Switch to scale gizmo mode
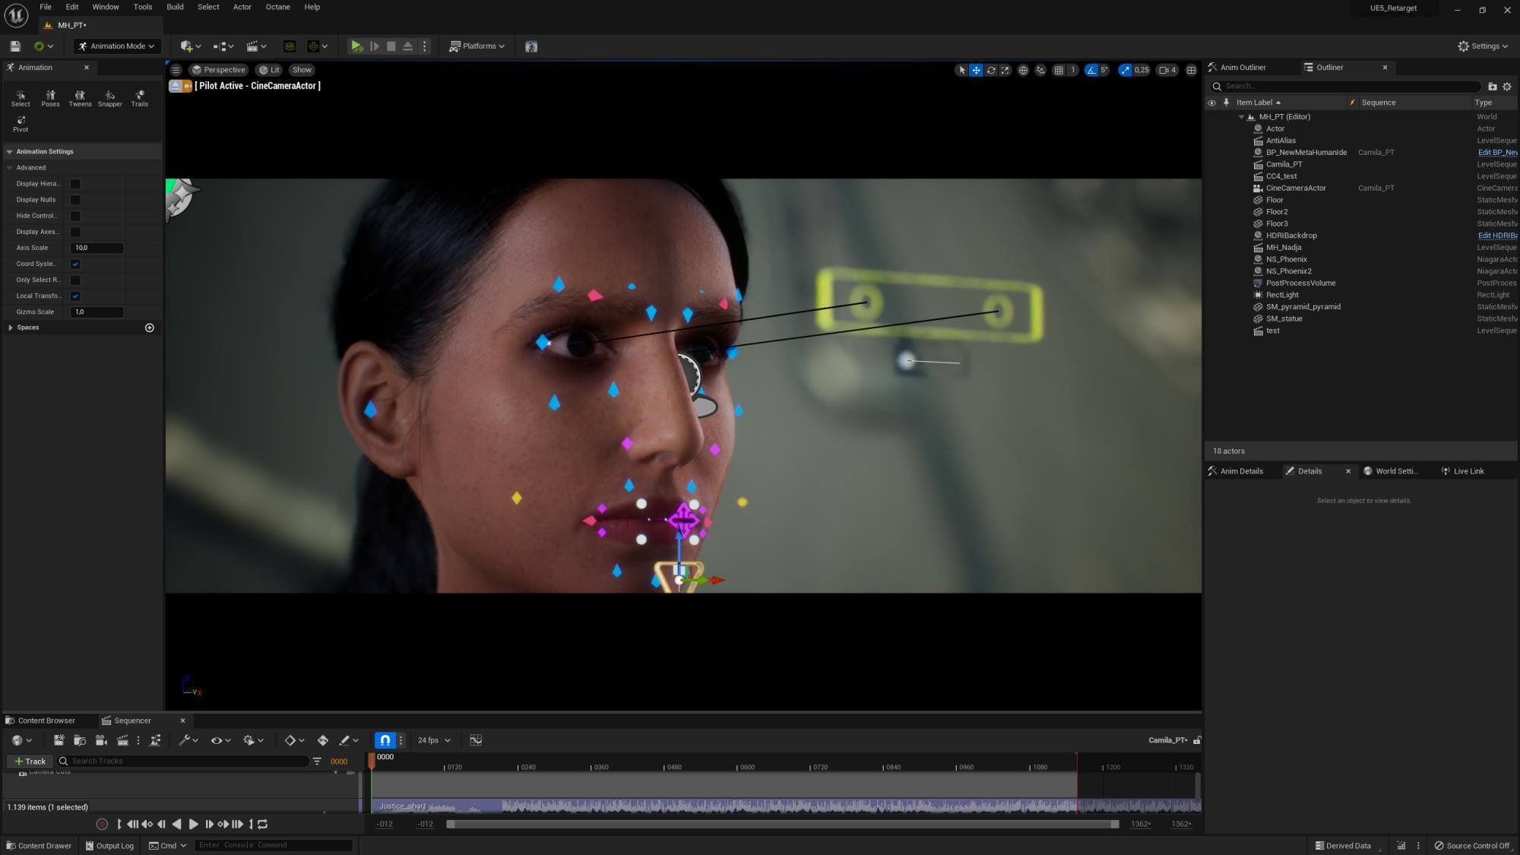The width and height of the screenshot is (1520, 855). click(x=1005, y=70)
